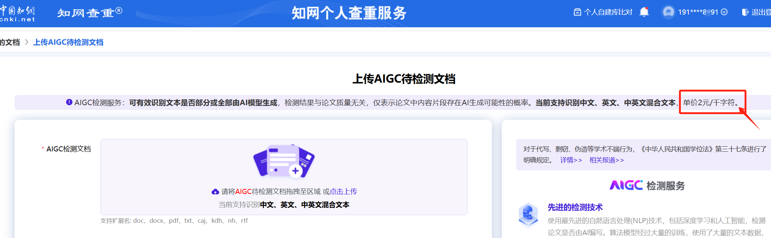
Task: Open the notification bell
Action: point(644,12)
